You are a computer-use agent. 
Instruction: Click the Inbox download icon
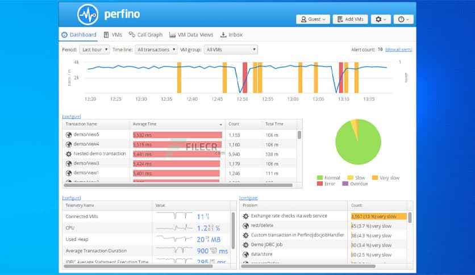pyautogui.click(x=223, y=35)
